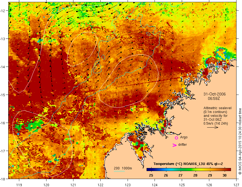242x187 pixels.
Task: Click the 26 value on the temperature scale
Action: click(x=166, y=175)
